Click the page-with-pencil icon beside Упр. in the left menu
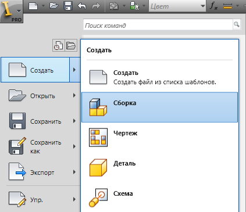Viewport: 246px width, 212px height. [x=17, y=199]
